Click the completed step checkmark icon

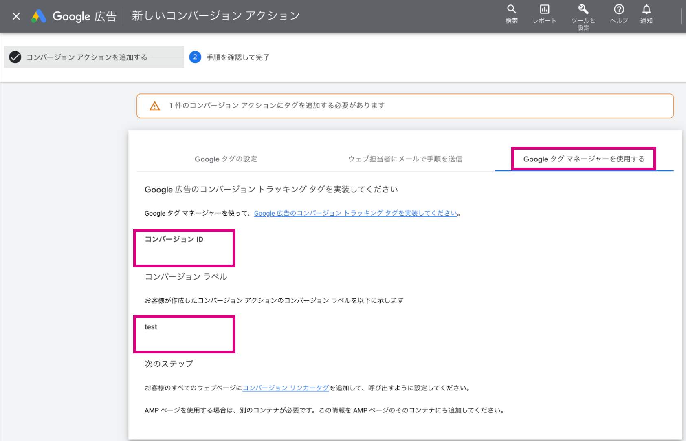click(x=15, y=57)
